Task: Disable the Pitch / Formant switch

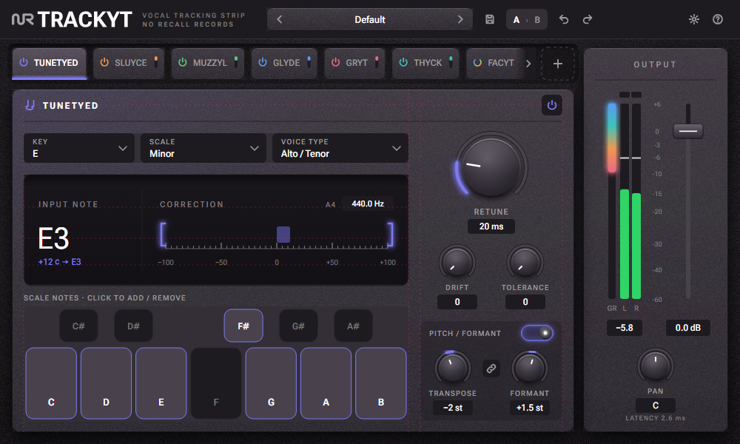Action: (537, 333)
